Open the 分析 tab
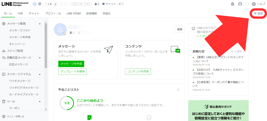The height and width of the screenshot is (121, 267). point(20,13)
